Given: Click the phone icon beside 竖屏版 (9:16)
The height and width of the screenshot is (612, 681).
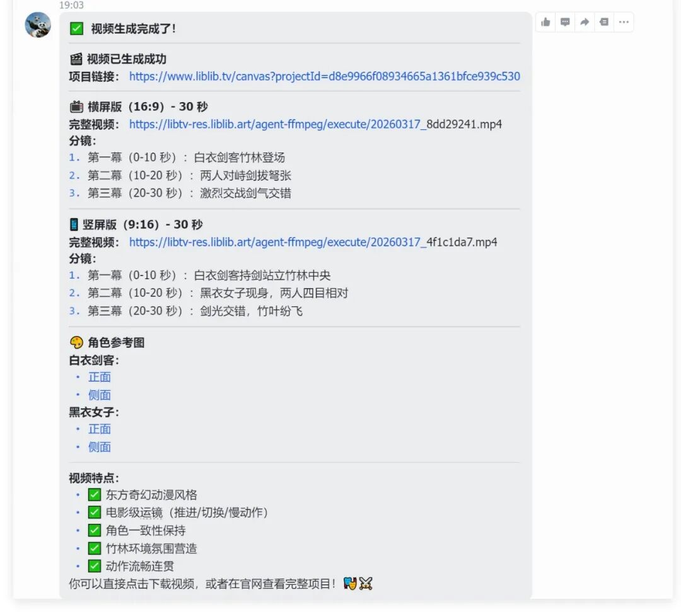Looking at the screenshot, I should (74, 224).
